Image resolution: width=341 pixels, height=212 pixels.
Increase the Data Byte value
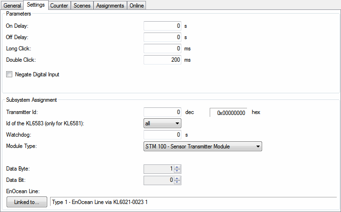(x=177, y=167)
